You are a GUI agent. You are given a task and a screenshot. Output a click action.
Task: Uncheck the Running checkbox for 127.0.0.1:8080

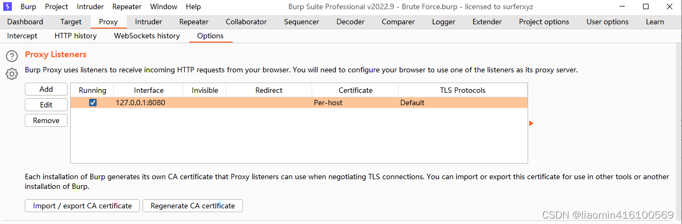click(x=93, y=103)
